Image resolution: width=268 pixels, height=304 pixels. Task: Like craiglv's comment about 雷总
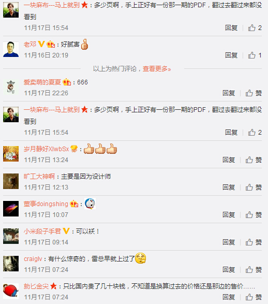[254, 270]
